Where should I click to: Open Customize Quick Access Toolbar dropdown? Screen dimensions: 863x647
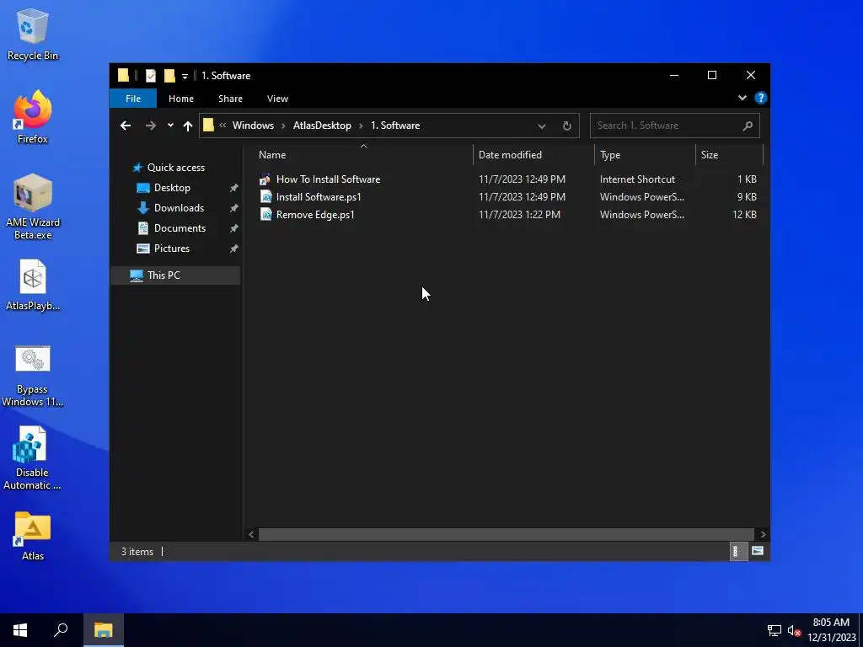(x=185, y=77)
